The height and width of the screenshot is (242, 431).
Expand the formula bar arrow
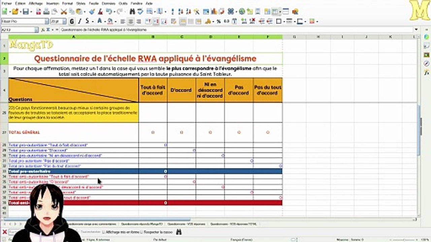click(416, 30)
